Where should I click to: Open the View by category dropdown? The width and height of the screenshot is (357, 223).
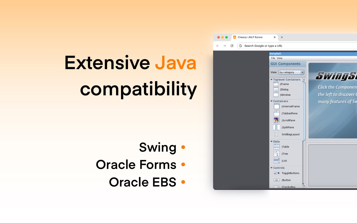[x=291, y=72]
